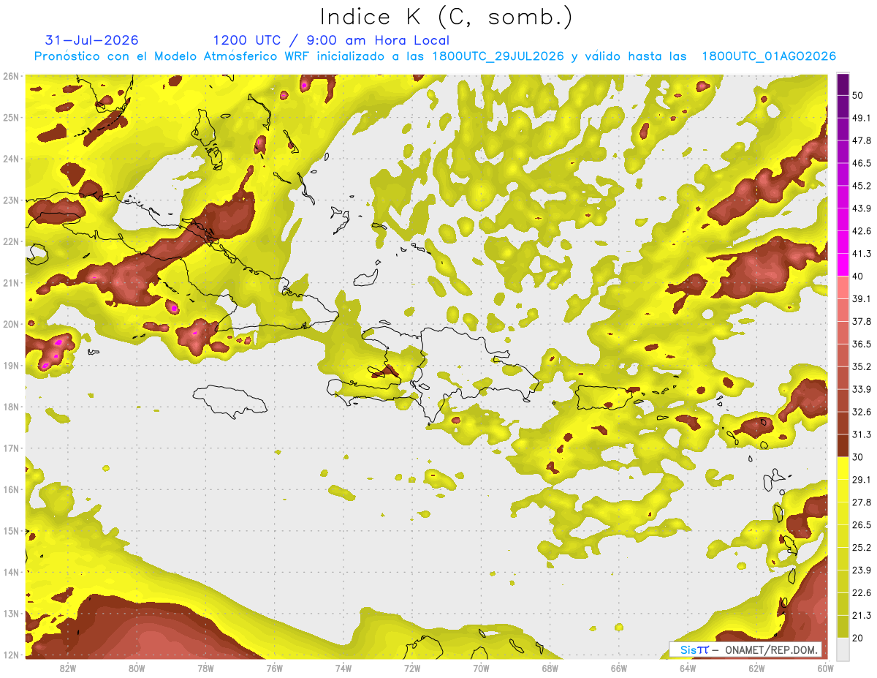The image size is (877, 678).
Task: Click colorbar value "26.5"
Action: (862, 525)
